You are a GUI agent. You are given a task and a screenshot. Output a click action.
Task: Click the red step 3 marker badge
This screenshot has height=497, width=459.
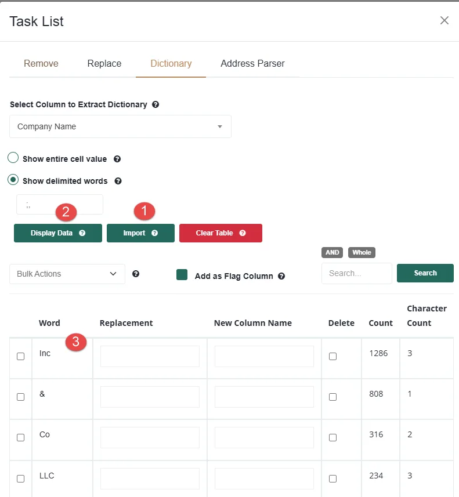tap(76, 342)
